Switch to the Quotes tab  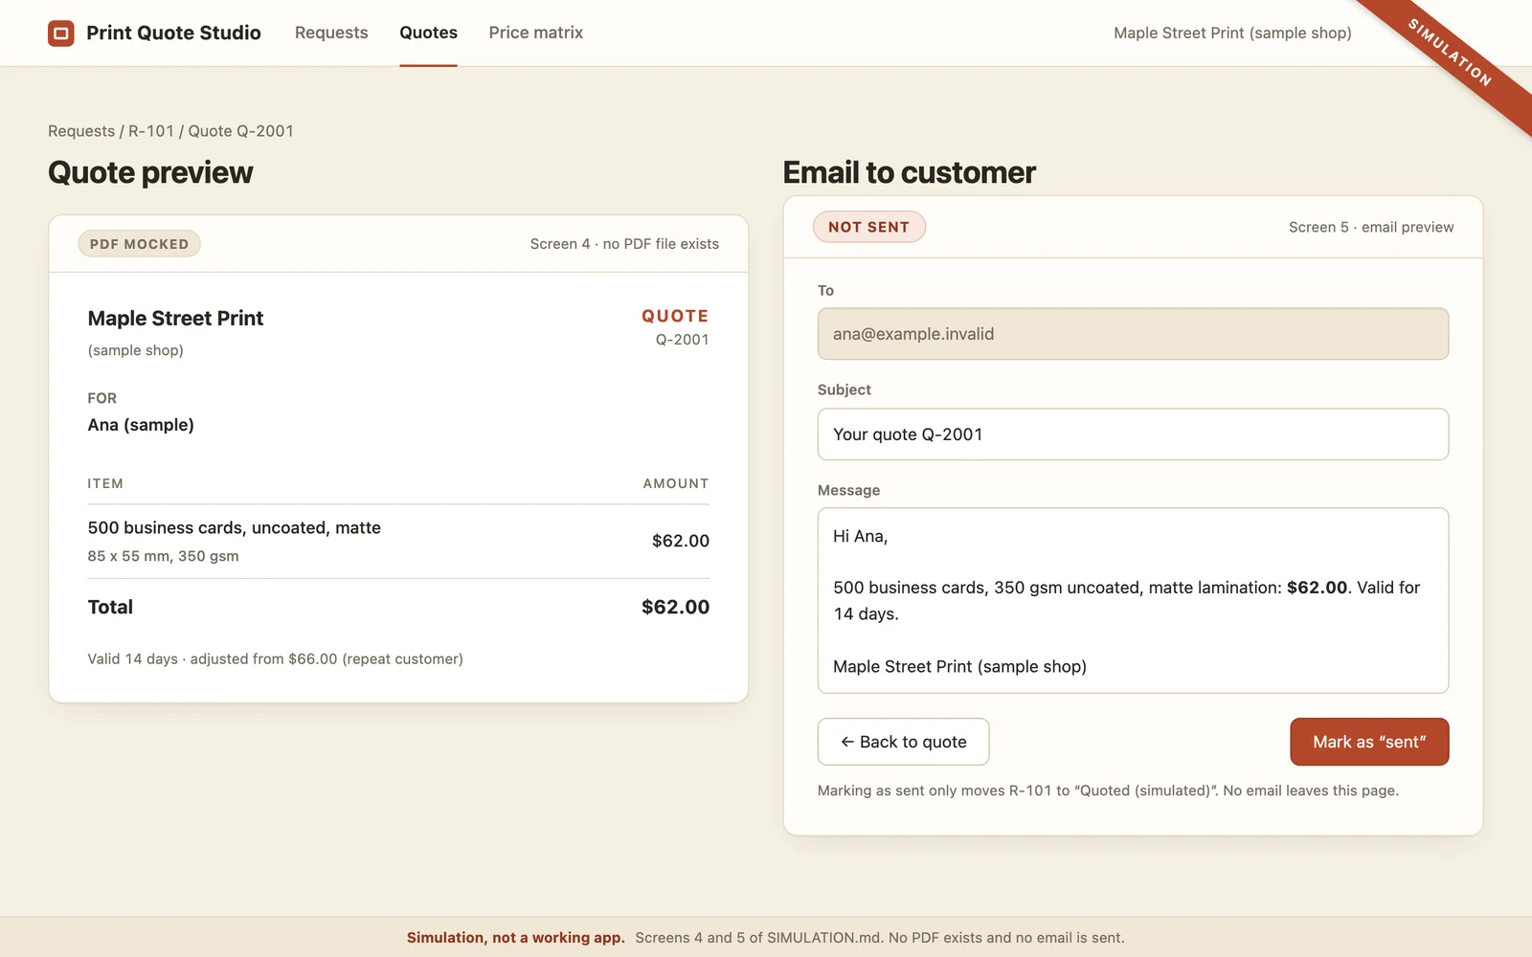point(428,33)
